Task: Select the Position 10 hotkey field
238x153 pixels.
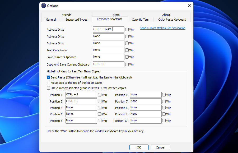Action: (146, 120)
